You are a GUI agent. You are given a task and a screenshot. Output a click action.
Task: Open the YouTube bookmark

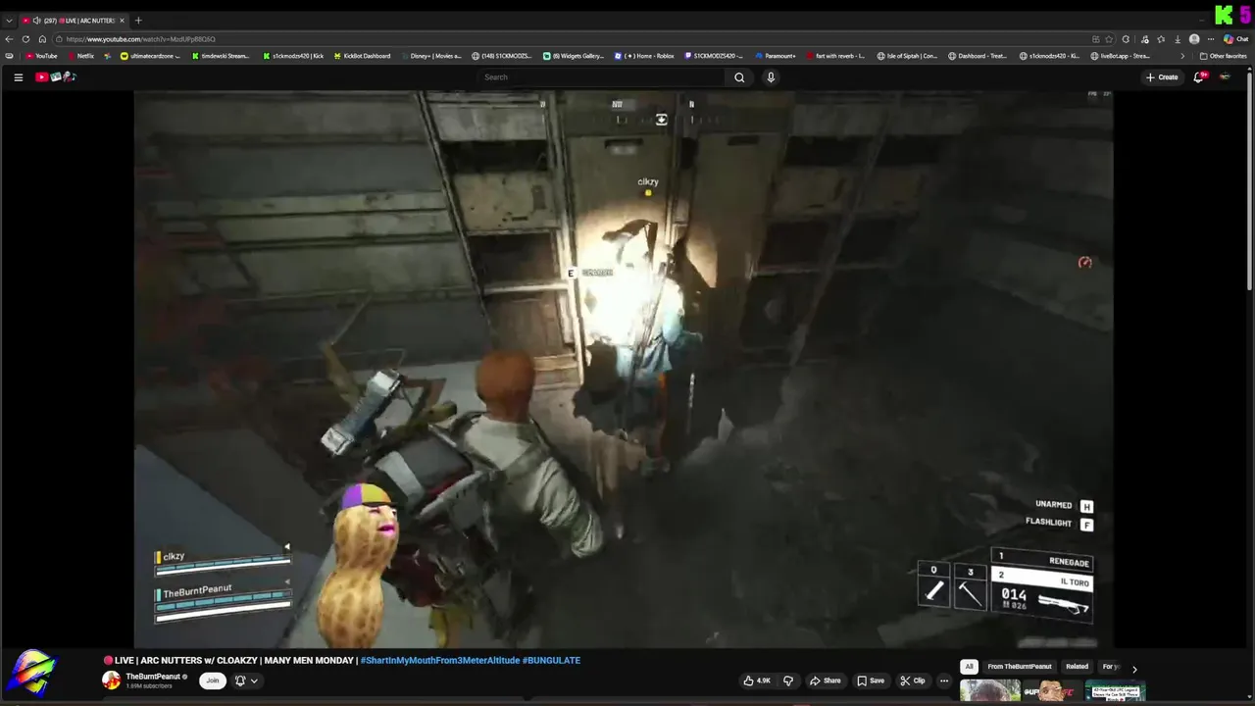(x=41, y=56)
